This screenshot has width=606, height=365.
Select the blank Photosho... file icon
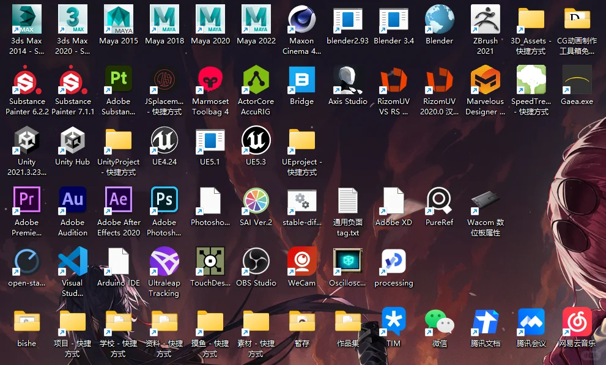coord(210,201)
